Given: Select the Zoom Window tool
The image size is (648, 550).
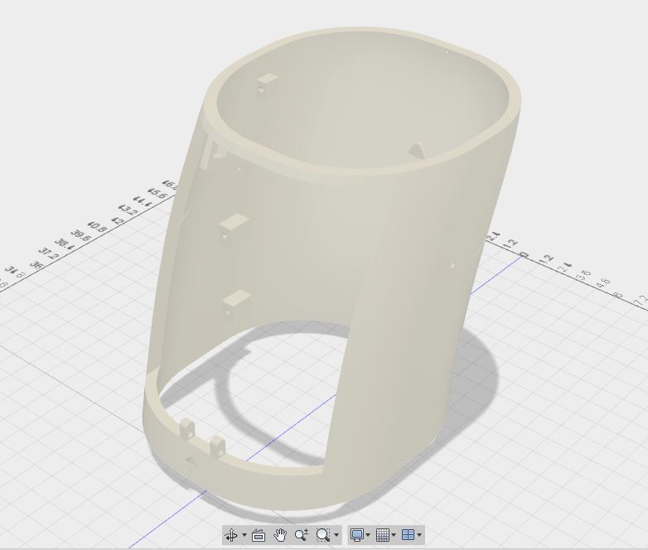Looking at the screenshot, I should [x=323, y=535].
